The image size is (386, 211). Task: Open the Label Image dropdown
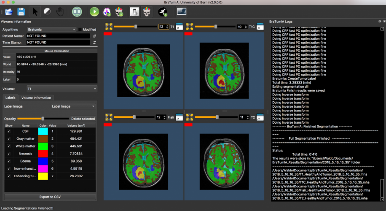pos(73,106)
